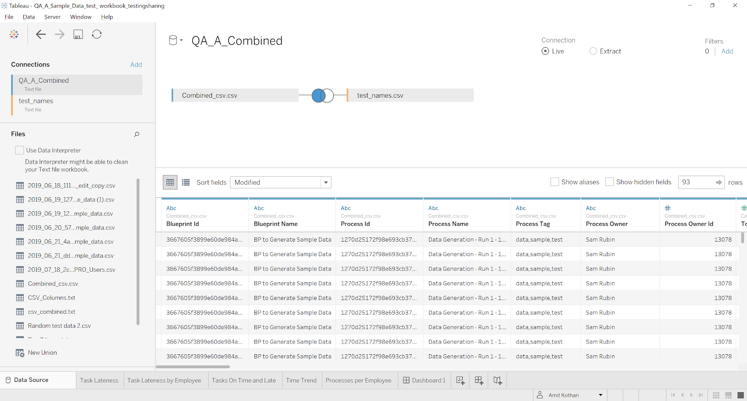Screen dimensions: 747x401
Task: Click the Abc data type icon for Blueprint Id
Action: [x=171, y=208]
